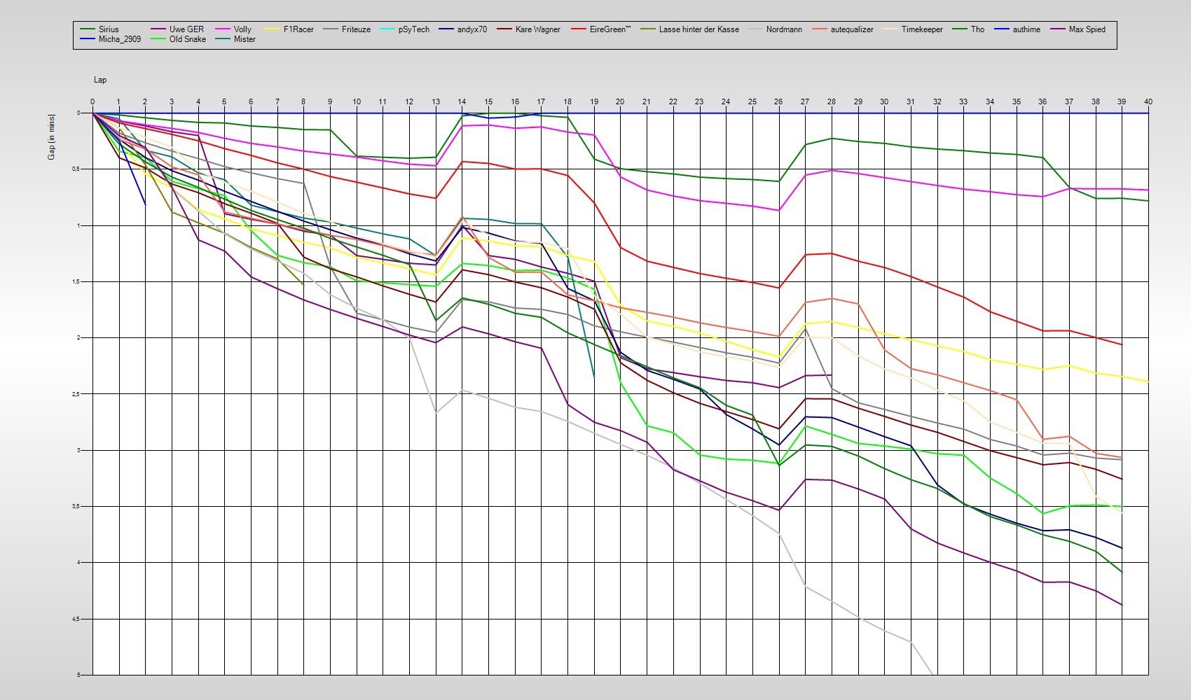Select Max Spied legend entry

[1087, 29]
